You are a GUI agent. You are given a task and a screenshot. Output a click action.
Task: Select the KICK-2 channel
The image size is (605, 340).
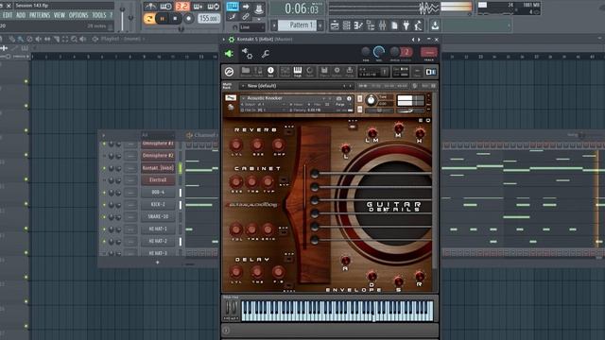[158, 204]
